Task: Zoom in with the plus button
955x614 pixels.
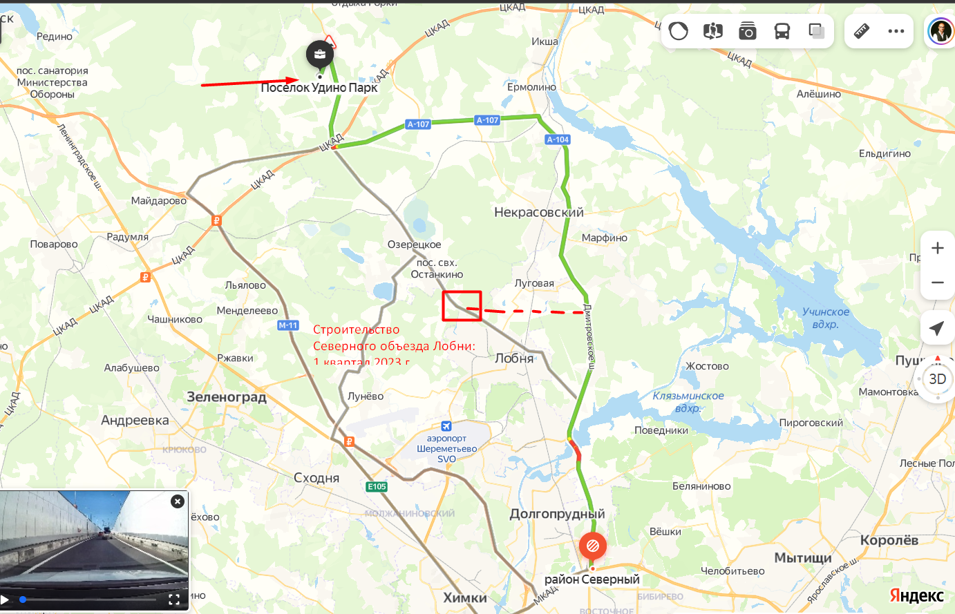Action: (x=938, y=248)
